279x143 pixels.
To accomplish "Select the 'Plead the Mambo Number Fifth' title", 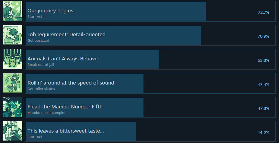I will click(x=65, y=107).
